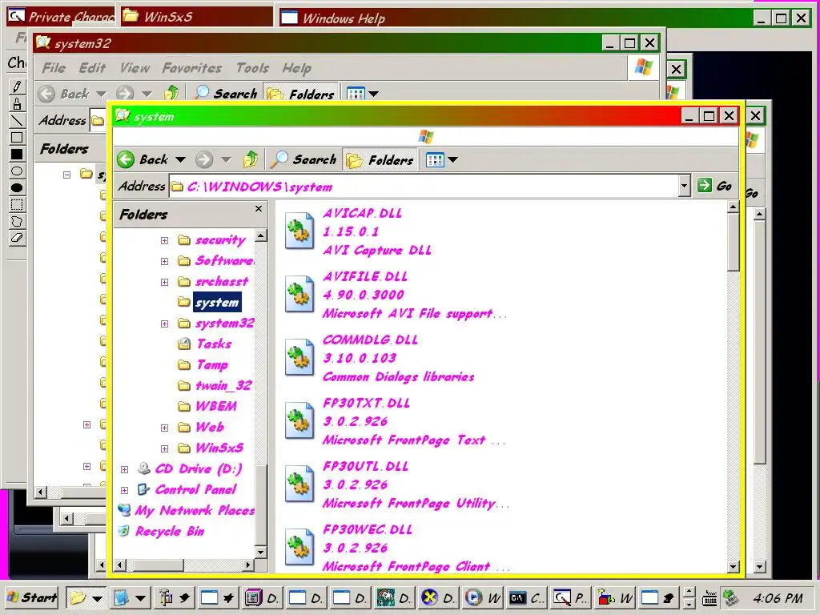Click the Go button in system window
Viewport: 820px width, 615px height.
(715, 186)
